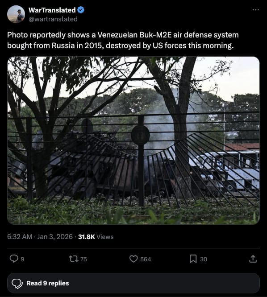Click the WarTranslated profile avatar
Screen dimensions: 267x297
(x=16, y=14)
